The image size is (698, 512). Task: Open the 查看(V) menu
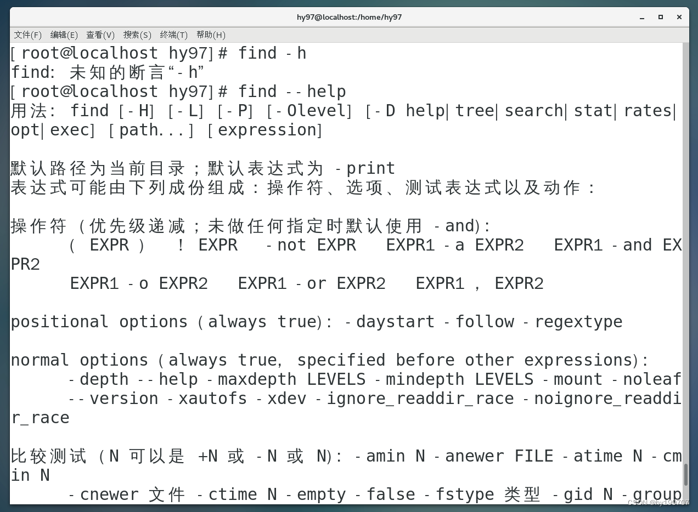[x=100, y=35]
